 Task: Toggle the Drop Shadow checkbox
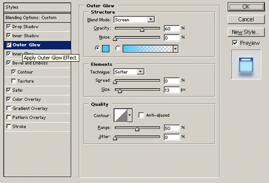coord(9,26)
